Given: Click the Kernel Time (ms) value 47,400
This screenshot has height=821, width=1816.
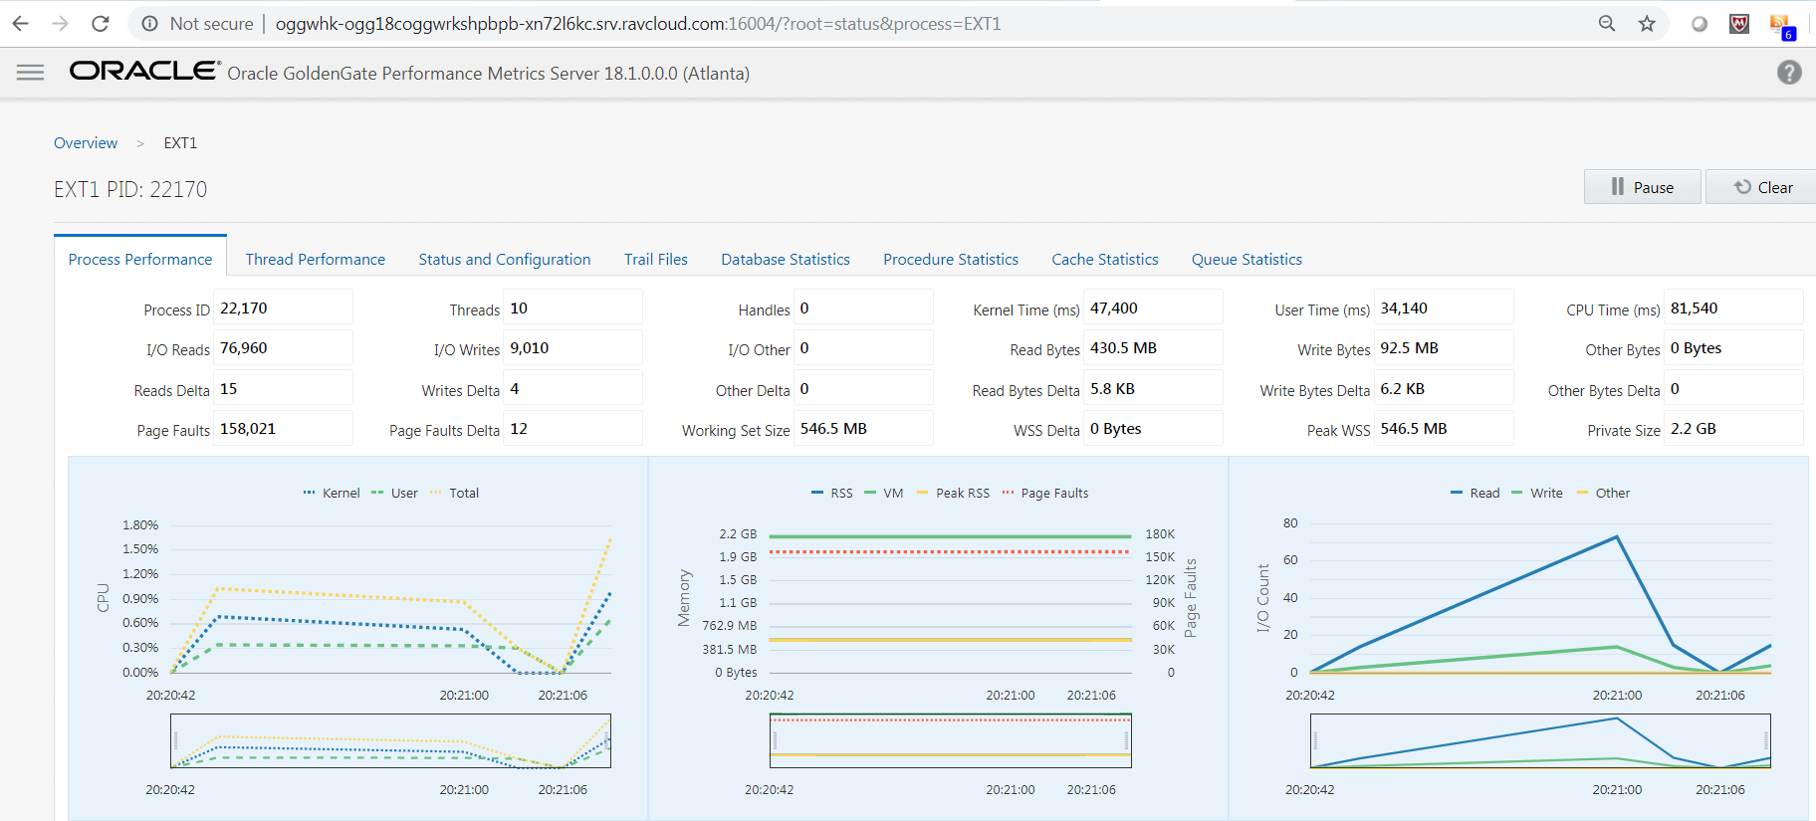Looking at the screenshot, I should click(x=1153, y=308).
